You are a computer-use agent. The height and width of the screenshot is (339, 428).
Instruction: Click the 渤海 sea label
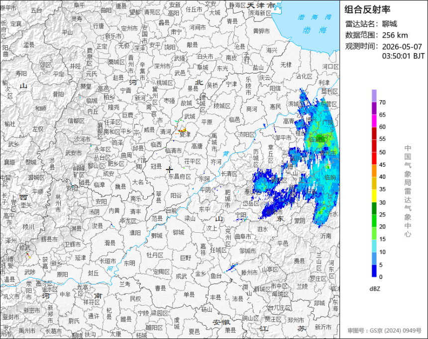click(315, 30)
